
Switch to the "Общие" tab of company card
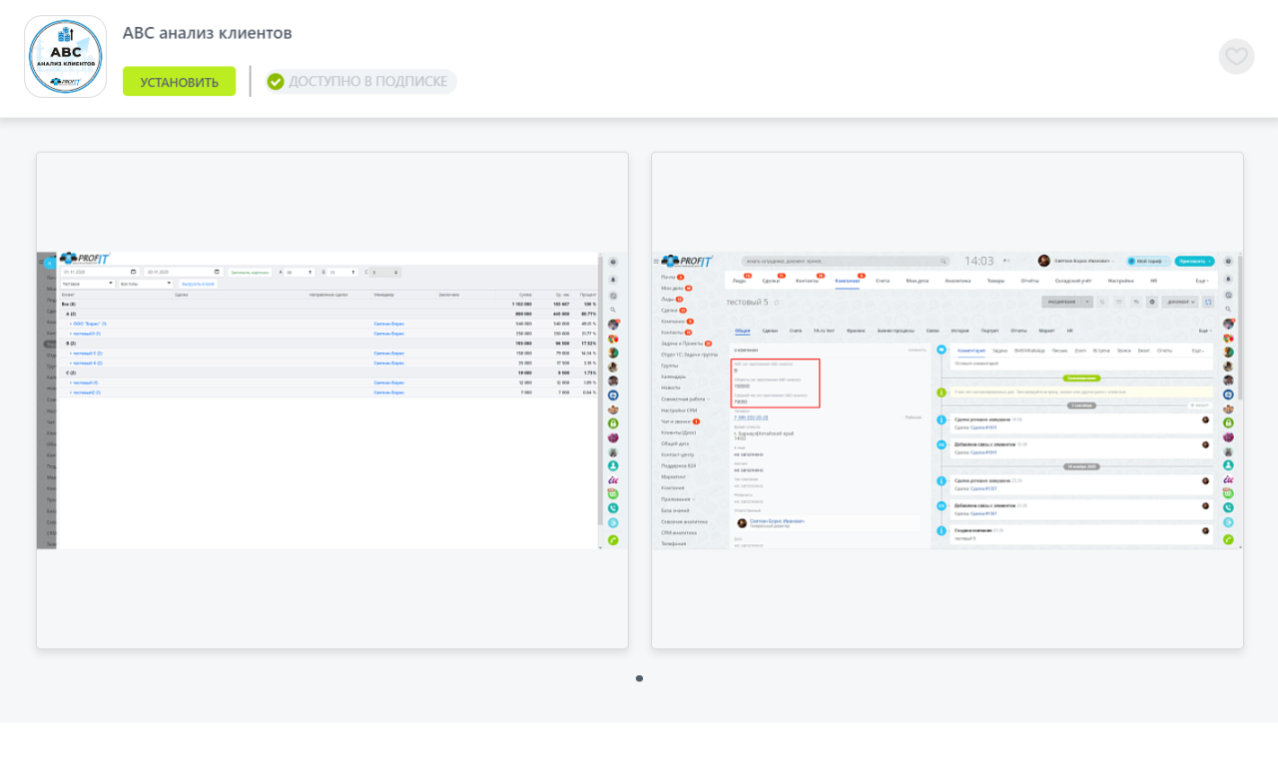click(742, 331)
